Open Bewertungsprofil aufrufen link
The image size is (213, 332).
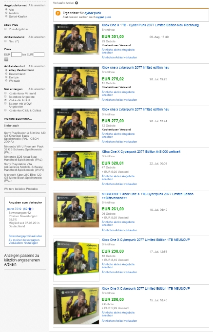[25, 236]
